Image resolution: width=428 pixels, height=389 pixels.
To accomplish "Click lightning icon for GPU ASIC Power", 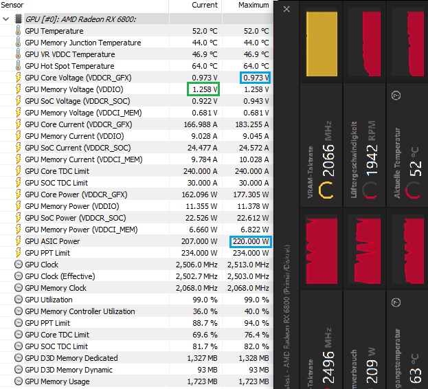I will (18, 241).
